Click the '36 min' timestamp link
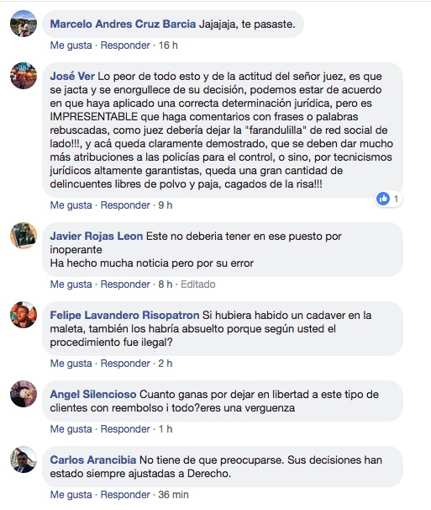The width and height of the screenshot is (431, 510). pos(173,495)
